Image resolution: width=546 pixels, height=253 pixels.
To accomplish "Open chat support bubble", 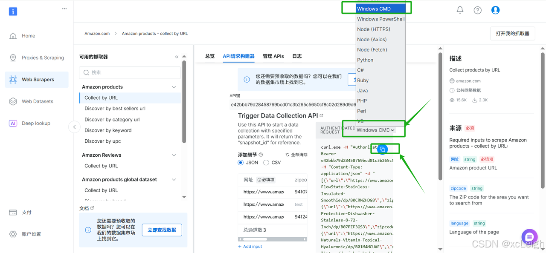I will pos(529,236).
